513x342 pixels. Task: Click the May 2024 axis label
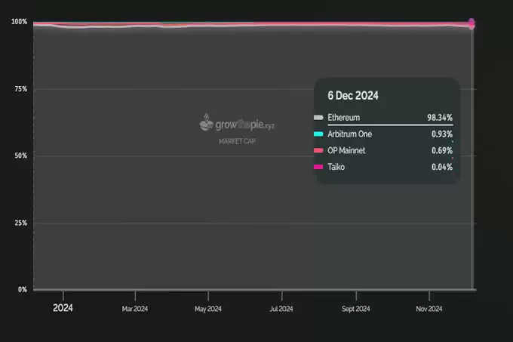click(x=208, y=309)
